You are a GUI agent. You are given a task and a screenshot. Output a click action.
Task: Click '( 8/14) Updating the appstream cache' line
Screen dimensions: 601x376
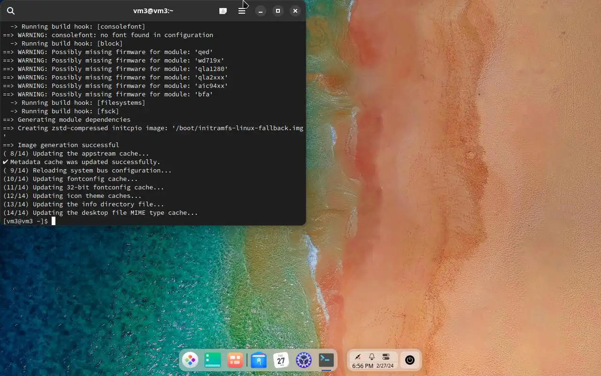(76, 153)
